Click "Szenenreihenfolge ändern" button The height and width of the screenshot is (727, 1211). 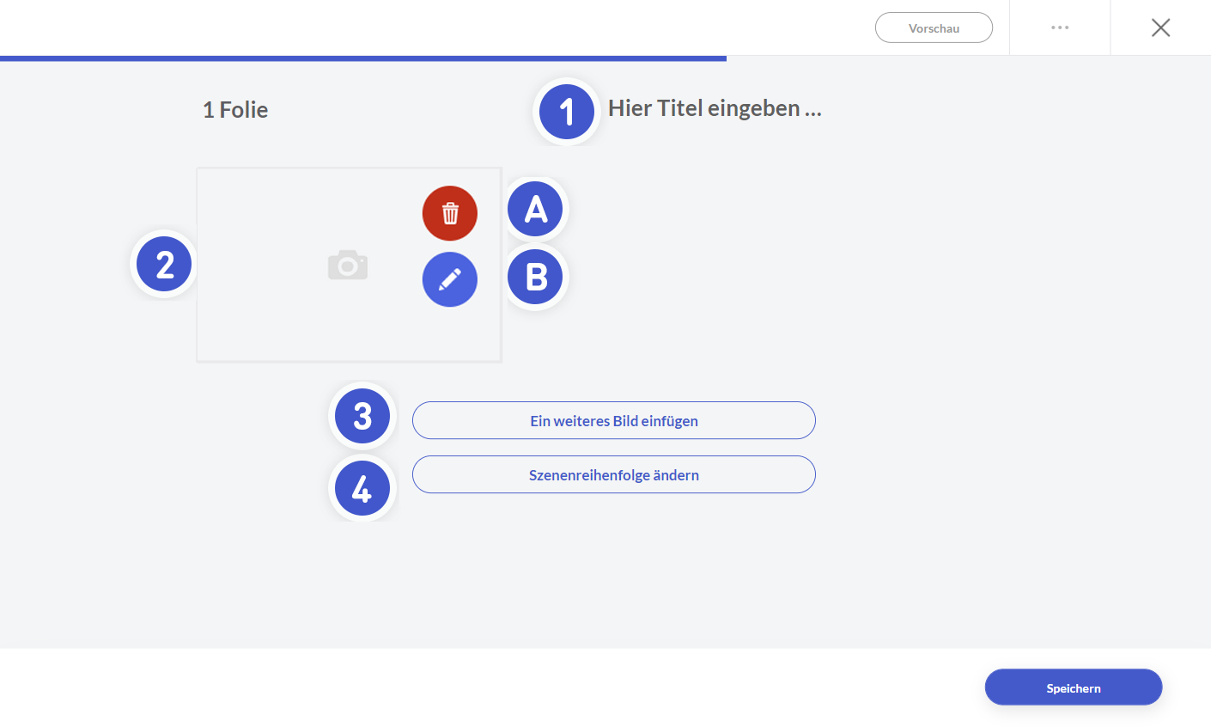point(613,474)
